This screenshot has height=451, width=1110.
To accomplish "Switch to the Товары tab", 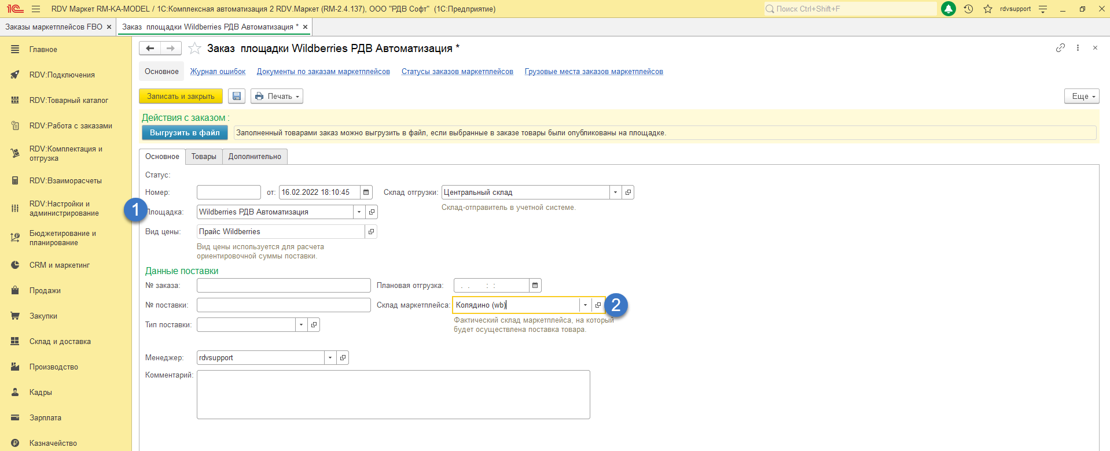I will coord(204,157).
